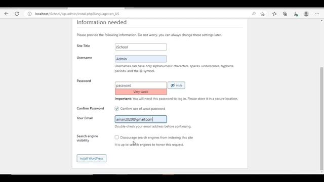Click into the Password input field

point(141,85)
